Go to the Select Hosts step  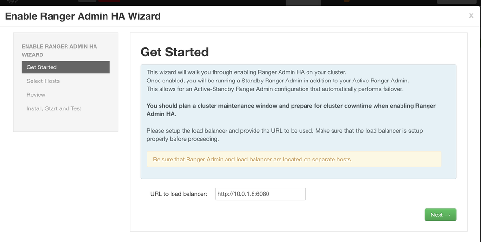point(43,81)
